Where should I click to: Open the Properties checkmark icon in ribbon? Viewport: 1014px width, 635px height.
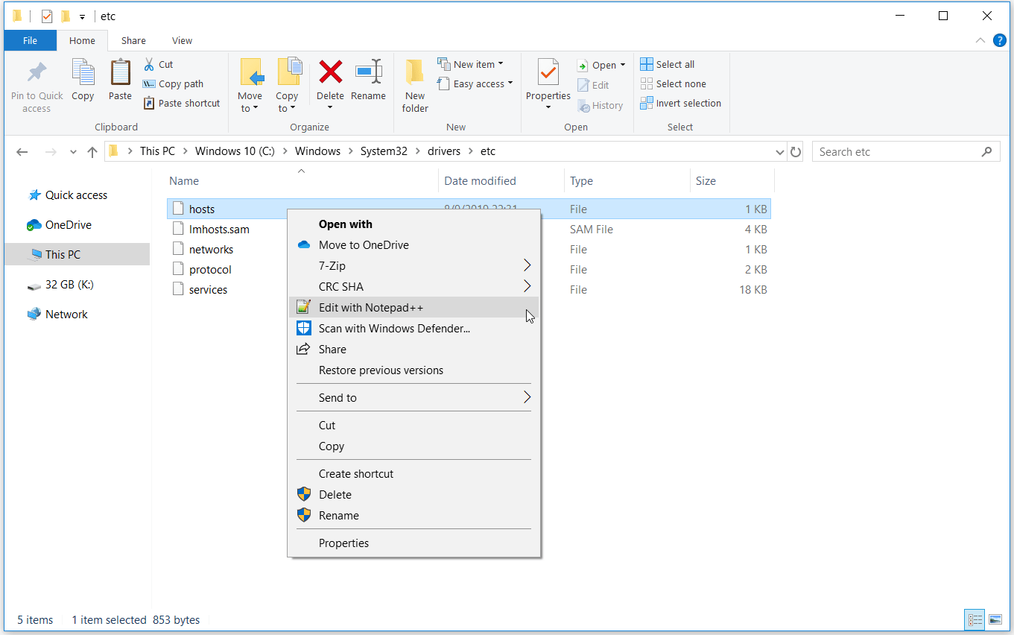point(548,72)
